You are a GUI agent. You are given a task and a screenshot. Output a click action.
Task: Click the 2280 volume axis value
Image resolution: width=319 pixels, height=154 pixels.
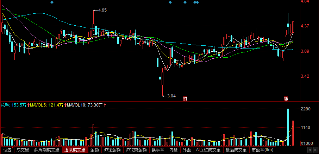coord(306,109)
